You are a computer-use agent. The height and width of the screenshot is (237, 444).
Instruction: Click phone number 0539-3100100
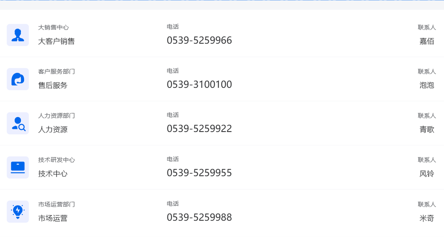point(199,85)
